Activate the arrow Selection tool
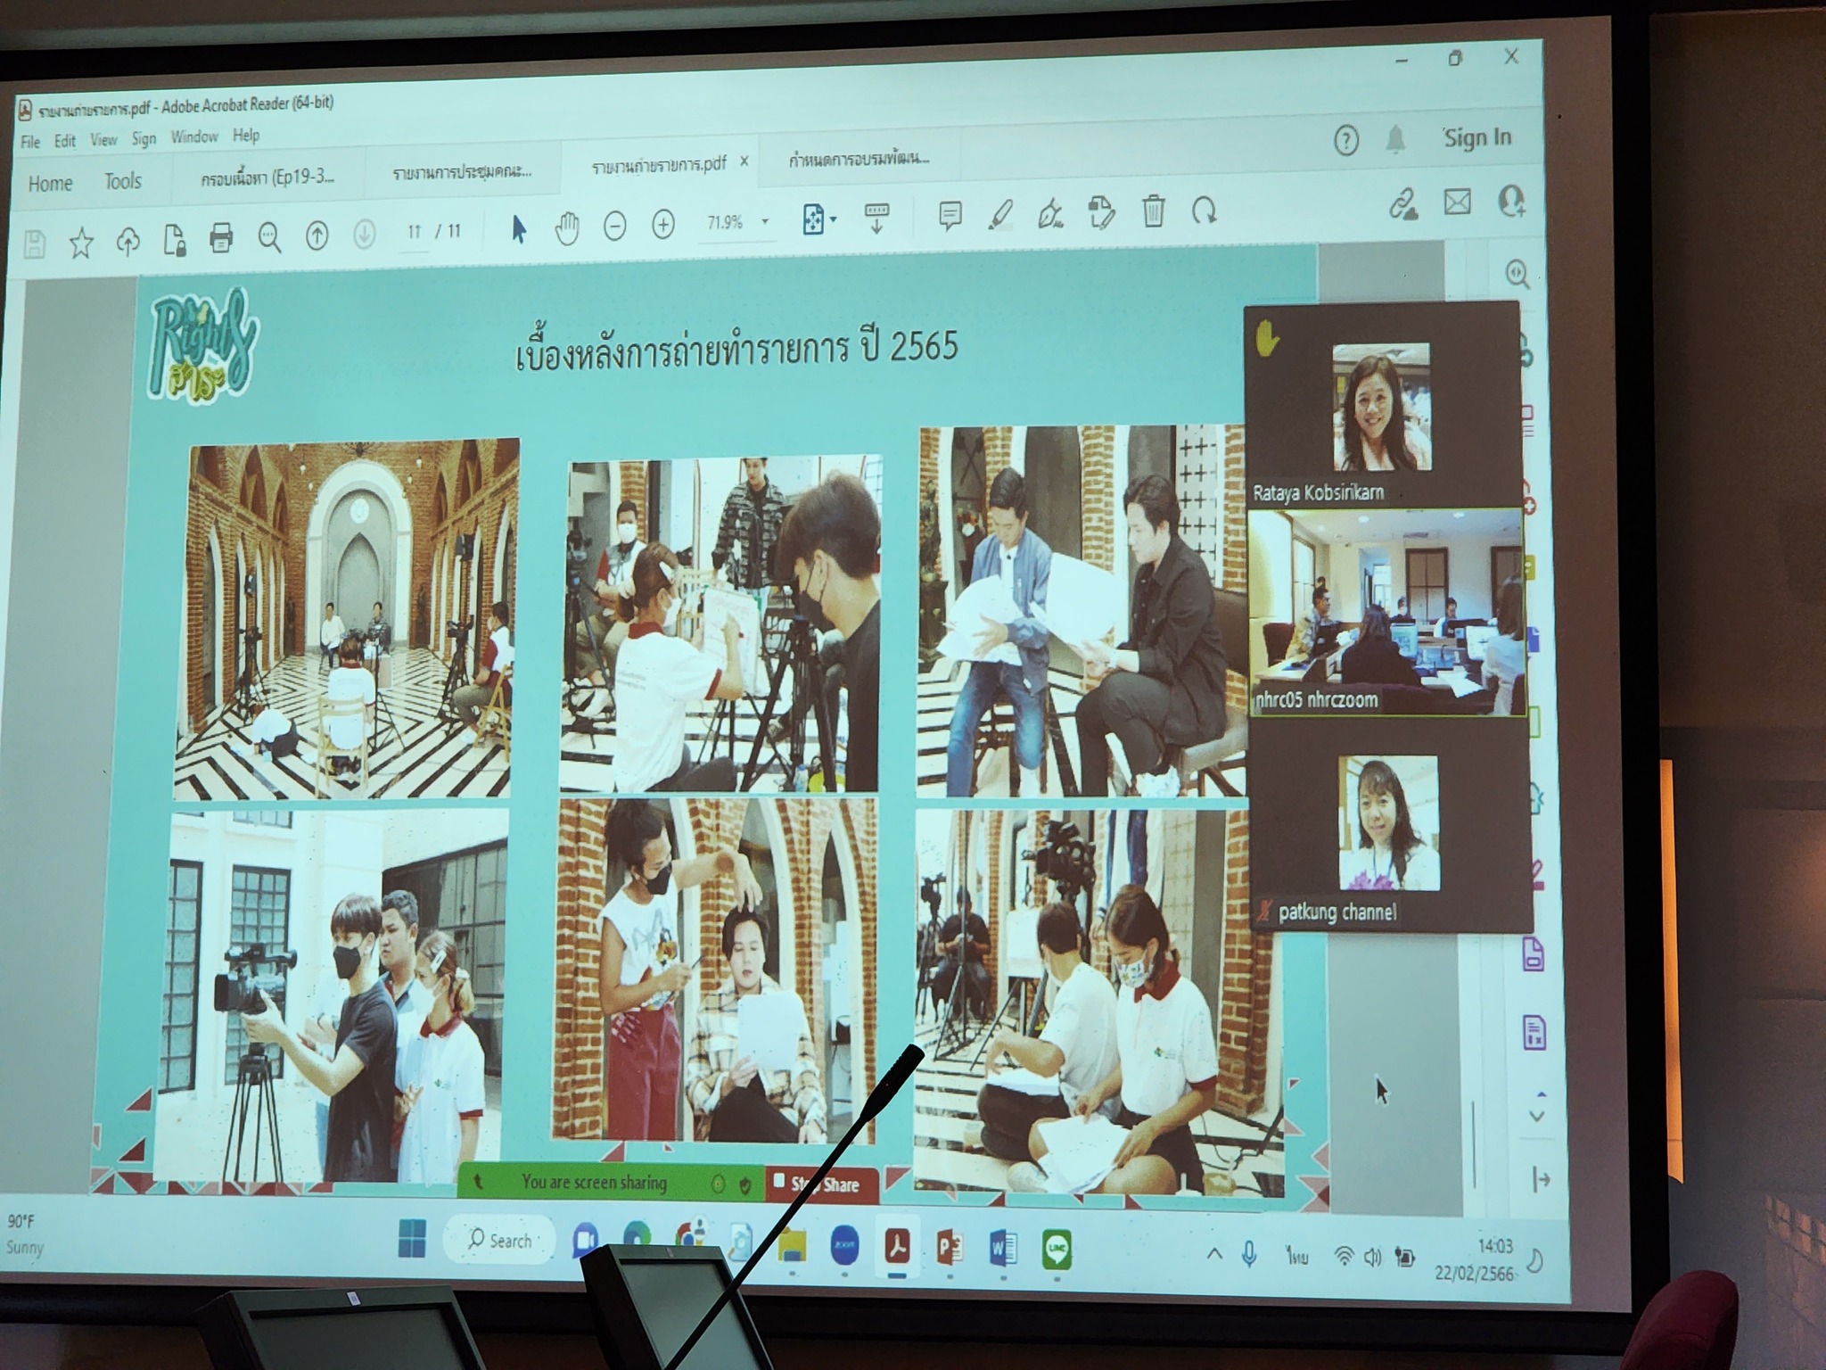 [519, 230]
